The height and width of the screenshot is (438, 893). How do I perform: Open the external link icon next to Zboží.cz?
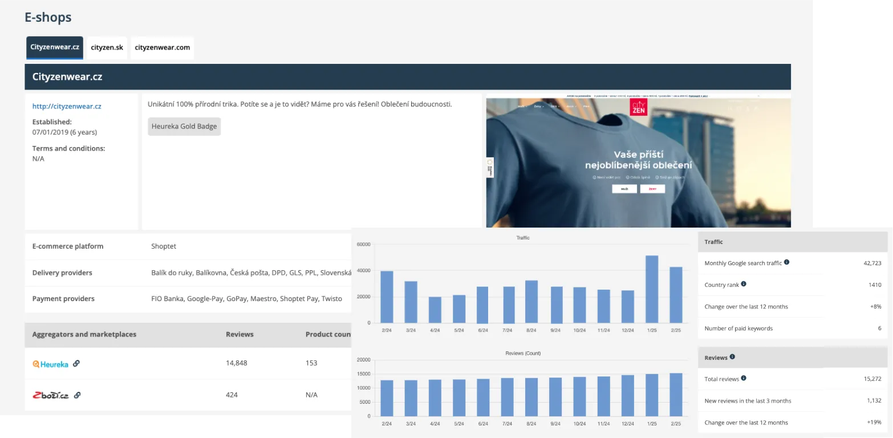[79, 395]
